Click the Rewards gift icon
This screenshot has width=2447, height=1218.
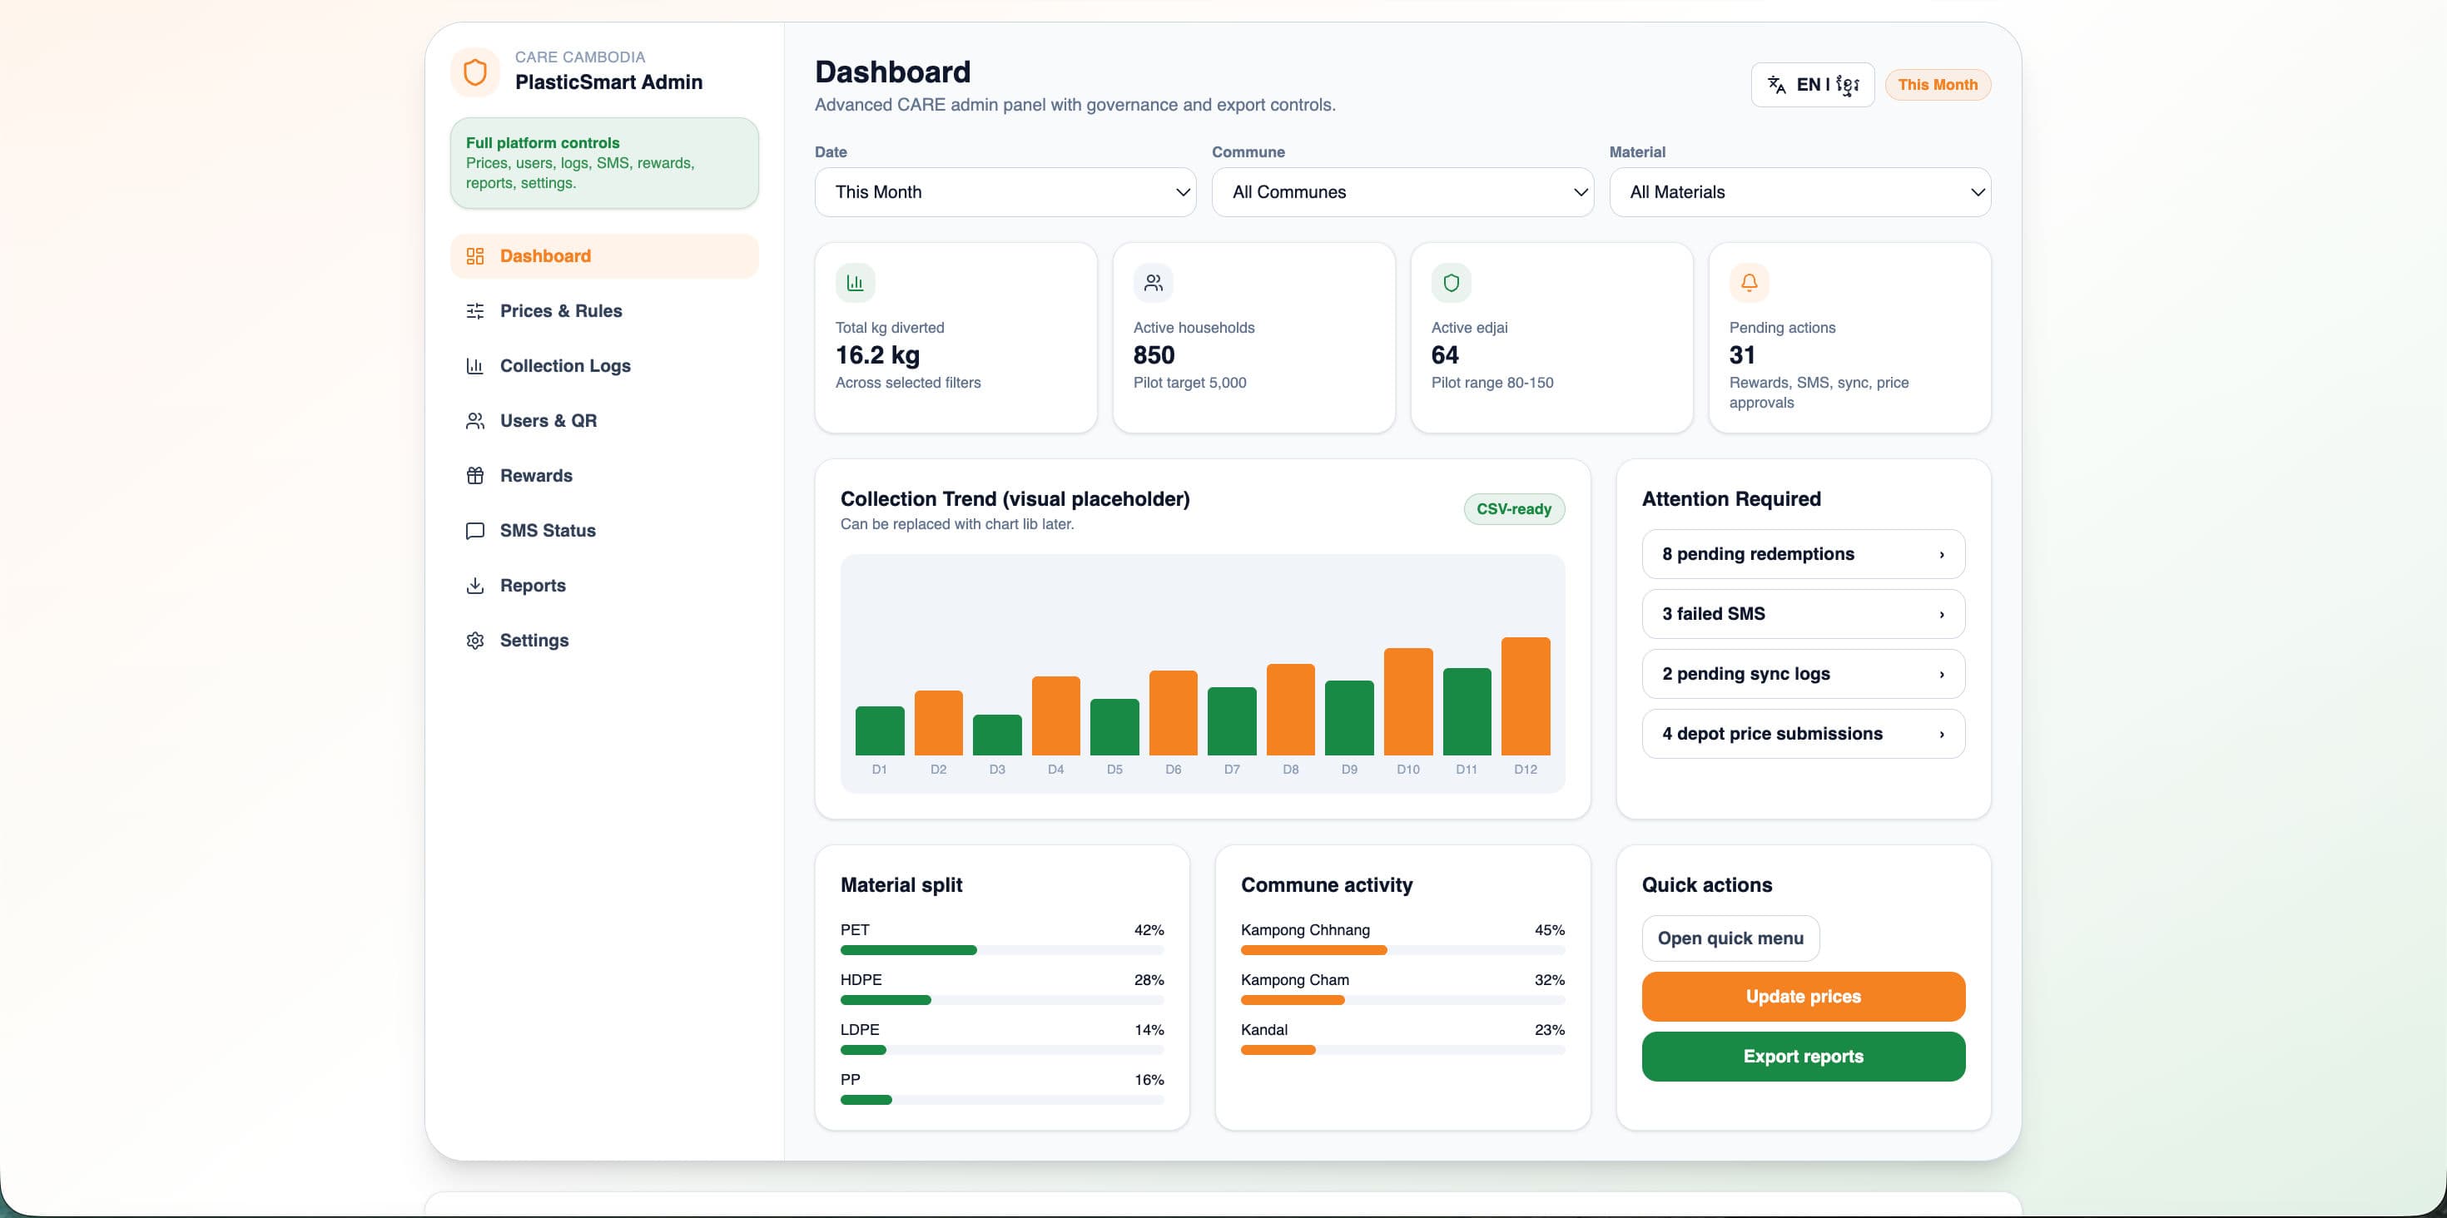point(475,476)
